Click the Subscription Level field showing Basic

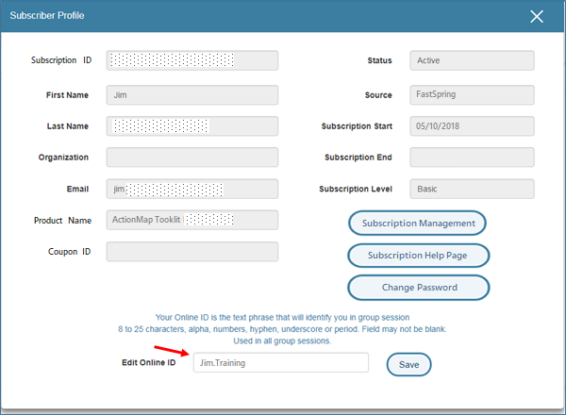click(x=472, y=189)
